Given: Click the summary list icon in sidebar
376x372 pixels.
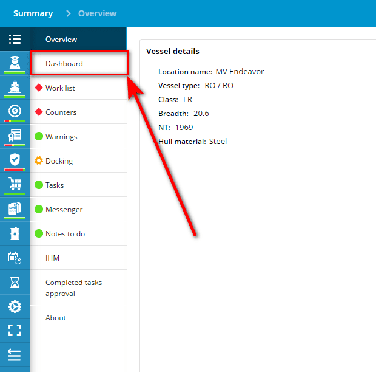Looking at the screenshot, I should point(15,40).
